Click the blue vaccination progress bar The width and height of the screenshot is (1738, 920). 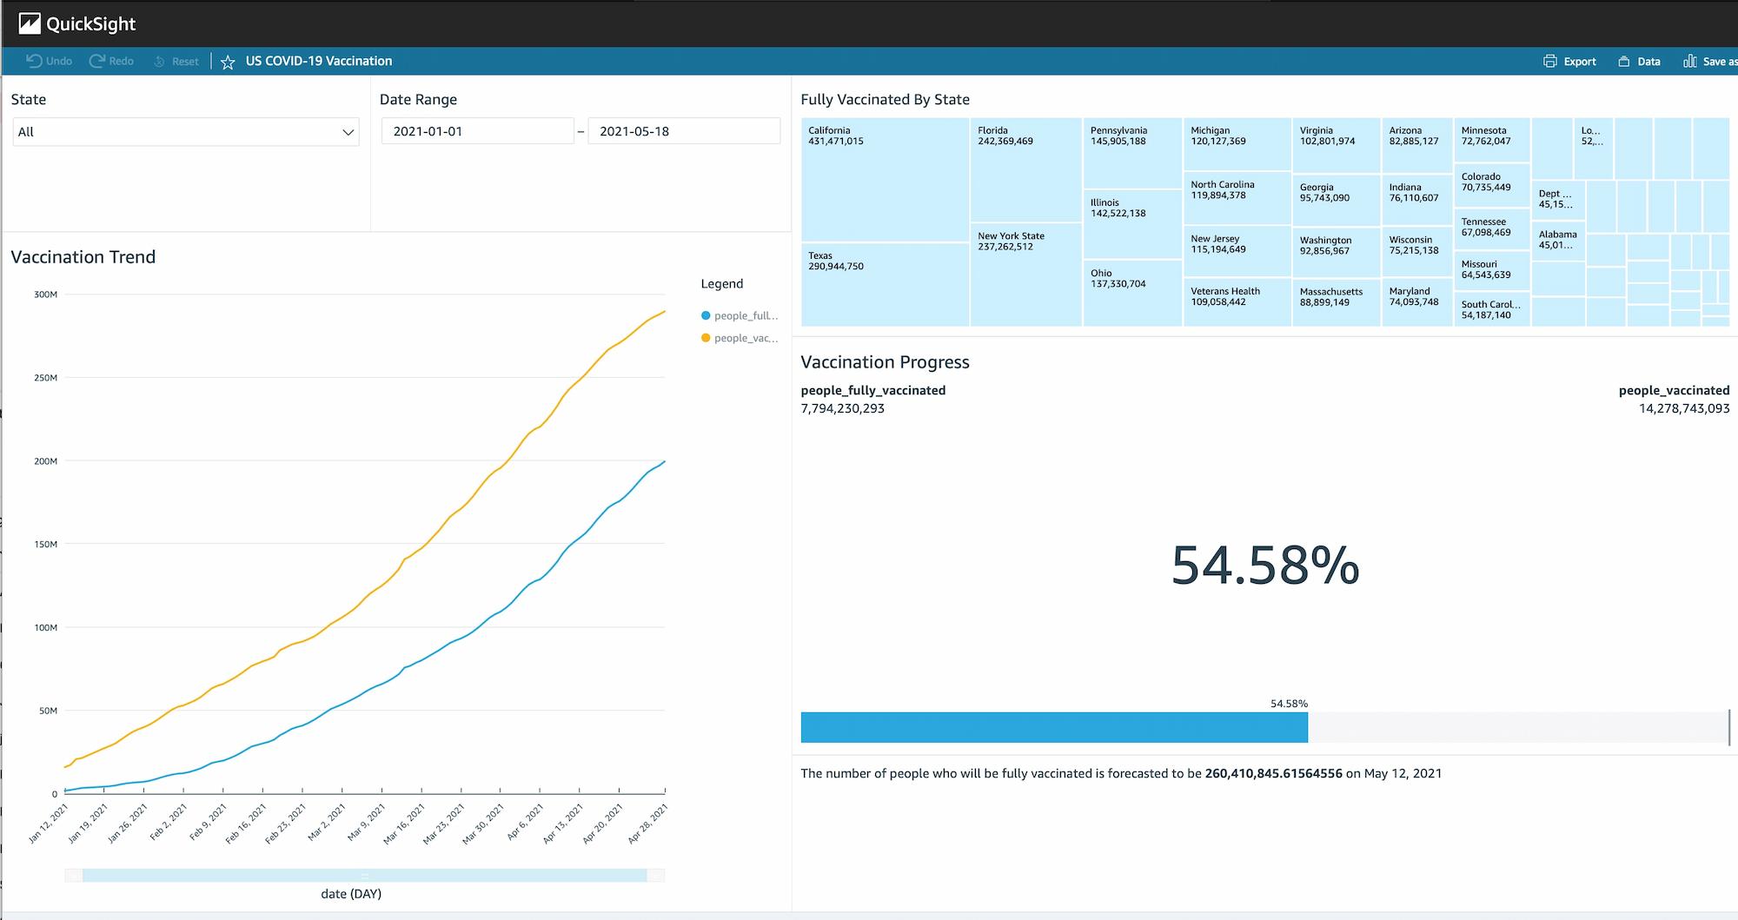click(x=1053, y=727)
